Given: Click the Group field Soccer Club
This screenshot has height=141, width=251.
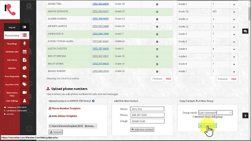Looking at the screenshot, I should point(148,121).
